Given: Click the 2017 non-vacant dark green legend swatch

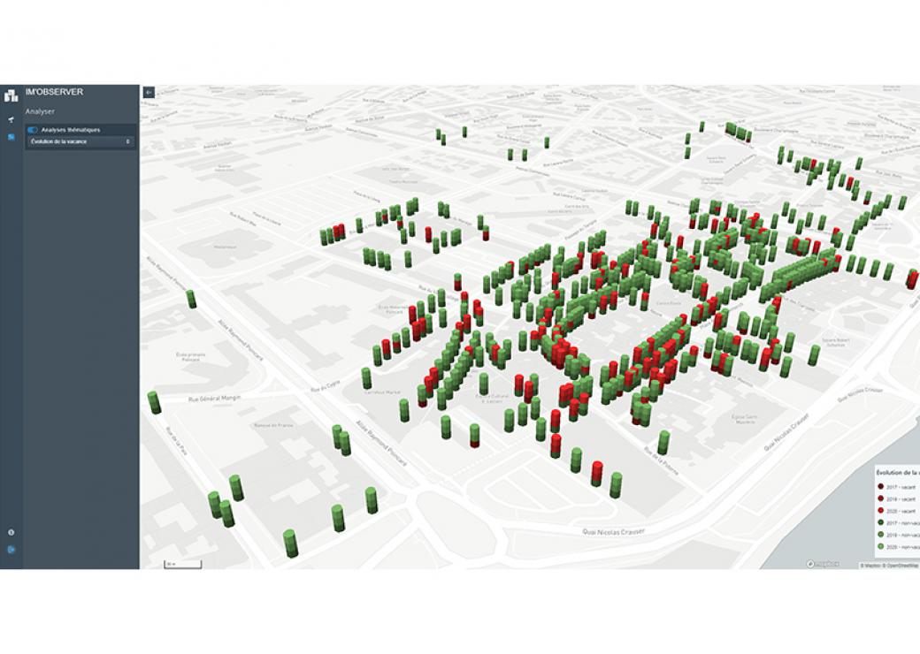Looking at the screenshot, I should (881, 522).
